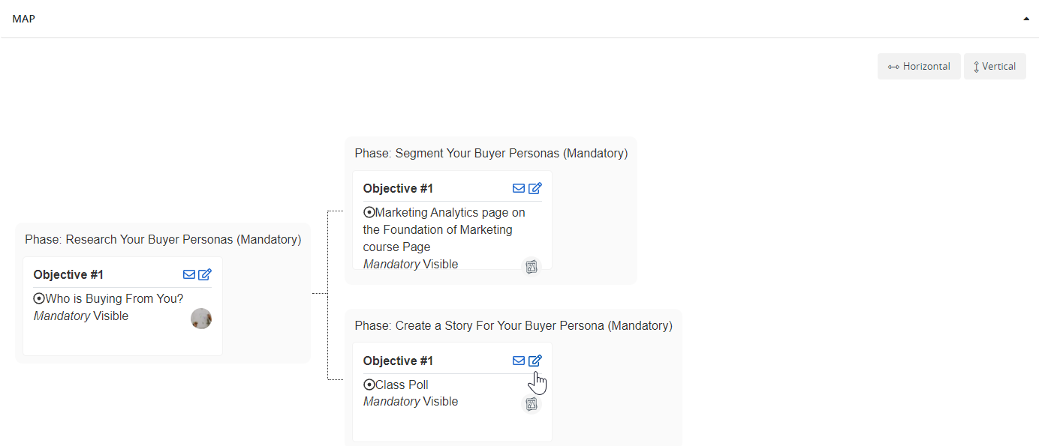
Task: Open the Class Poll objective text
Action: [x=402, y=385]
